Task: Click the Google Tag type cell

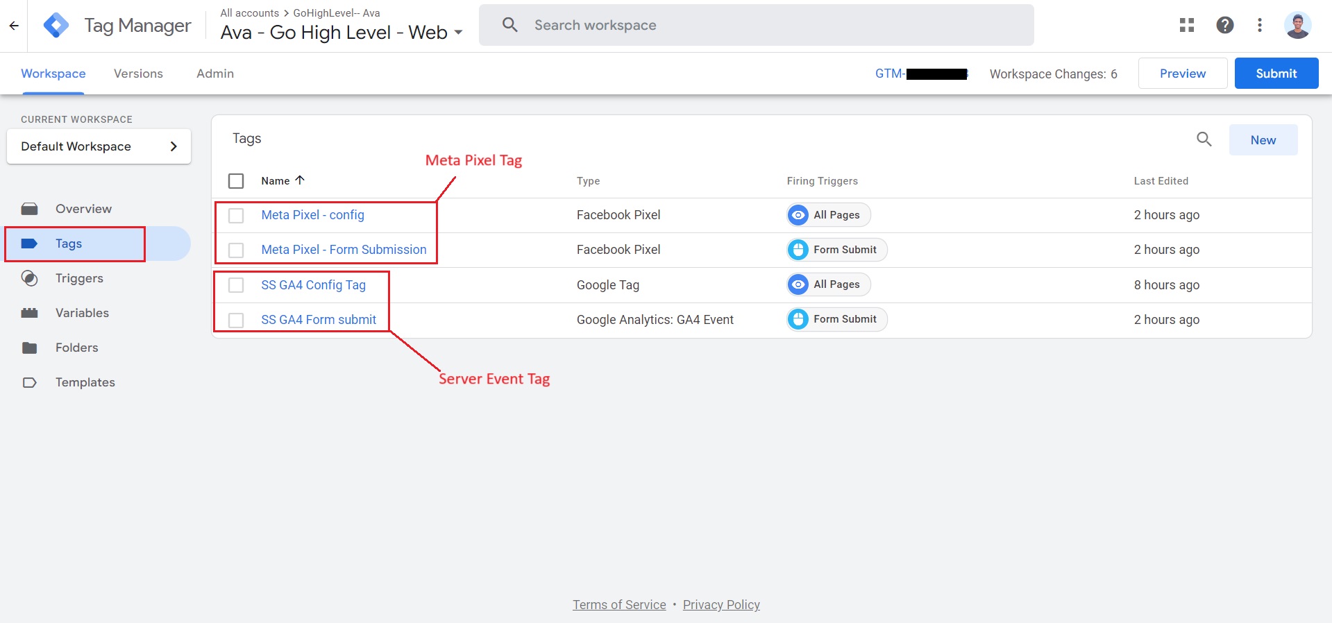Action: pos(607,285)
